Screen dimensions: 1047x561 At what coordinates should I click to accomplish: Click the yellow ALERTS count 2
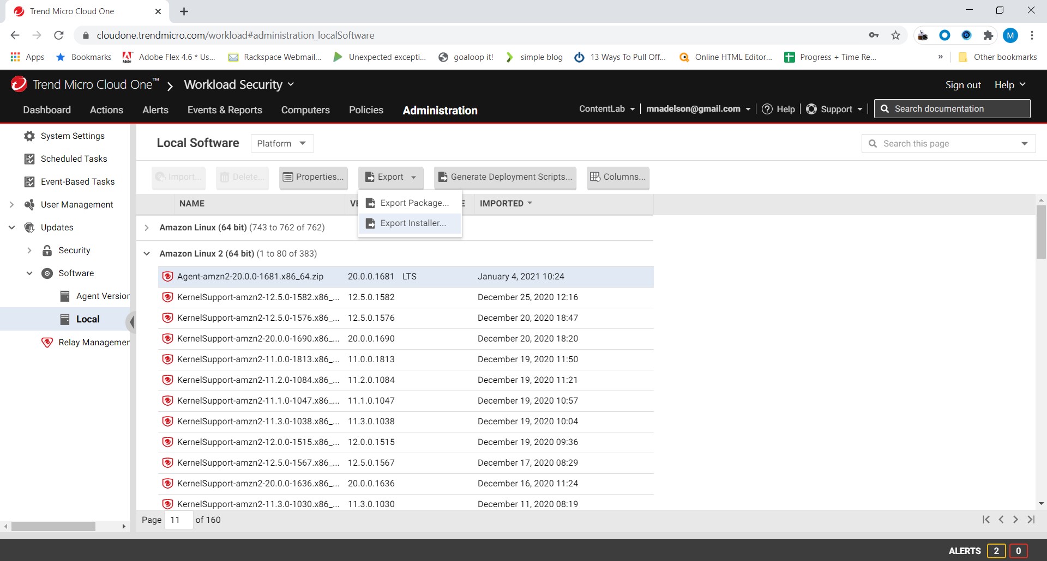(x=996, y=551)
